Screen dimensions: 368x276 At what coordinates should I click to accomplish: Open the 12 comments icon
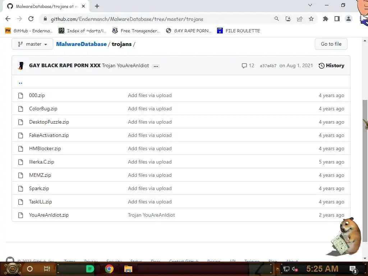pyautogui.click(x=248, y=65)
